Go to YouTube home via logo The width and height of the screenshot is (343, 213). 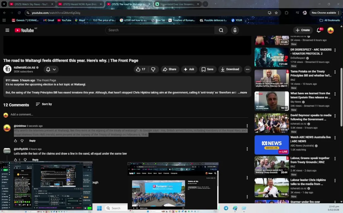click(x=25, y=30)
